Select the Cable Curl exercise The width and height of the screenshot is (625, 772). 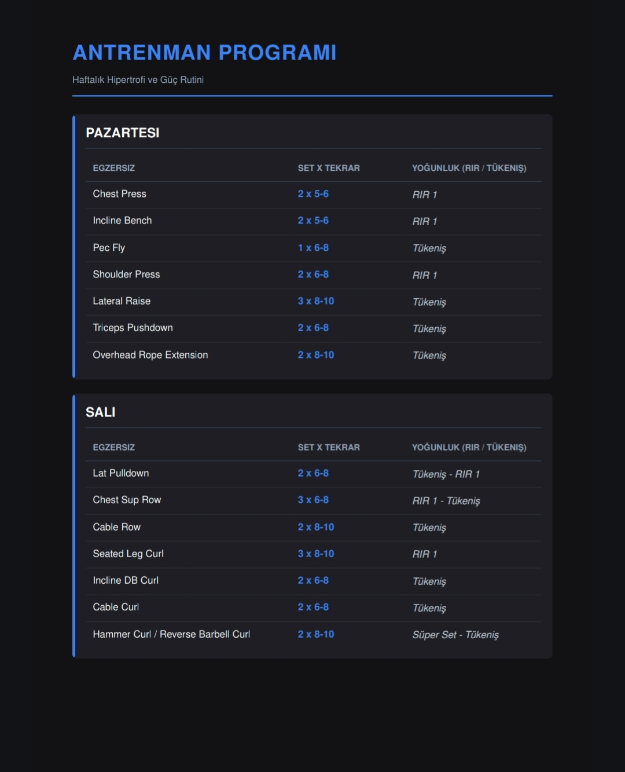[116, 607]
